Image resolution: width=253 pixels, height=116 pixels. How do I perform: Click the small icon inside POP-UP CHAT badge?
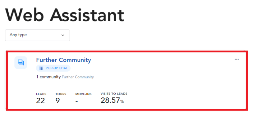coord(41,68)
